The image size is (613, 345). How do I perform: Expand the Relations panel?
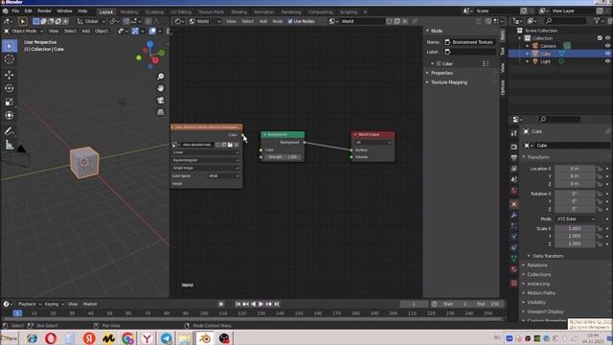coord(537,265)
